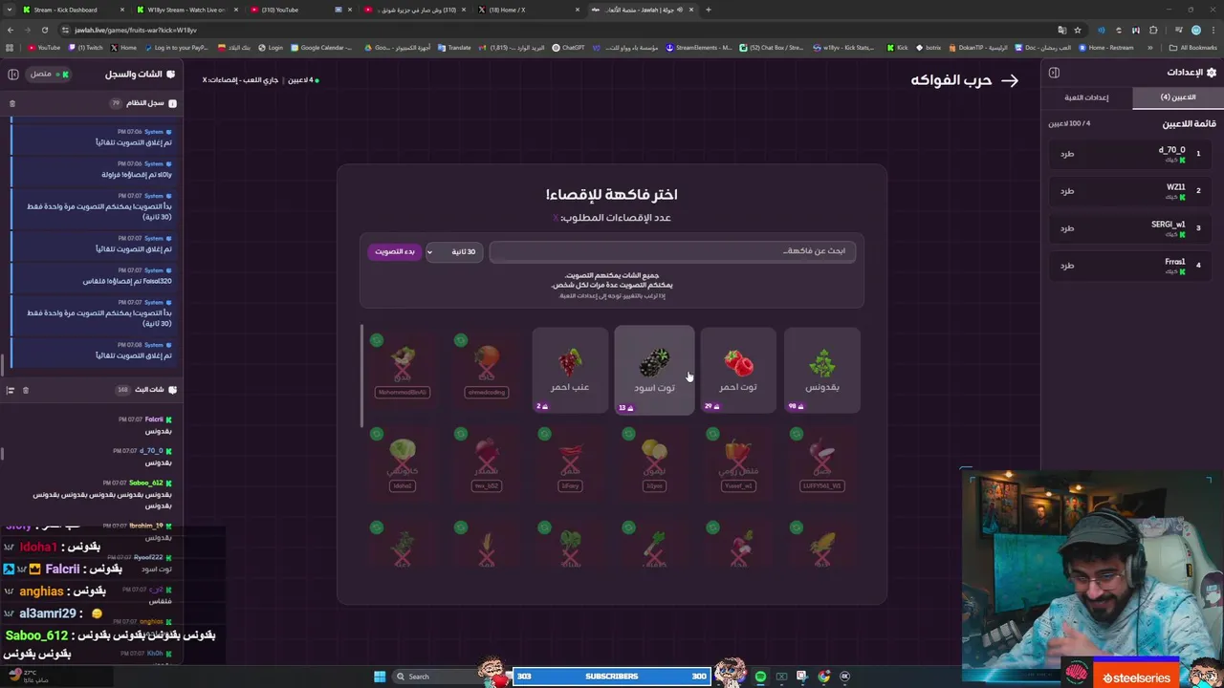
Task: Toggle the stream chat list view icon
Action: (x=11, y=390)
